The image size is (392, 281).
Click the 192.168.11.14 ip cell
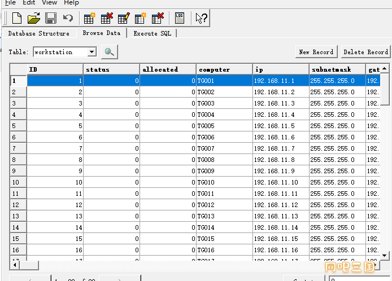tap(281, 227)
